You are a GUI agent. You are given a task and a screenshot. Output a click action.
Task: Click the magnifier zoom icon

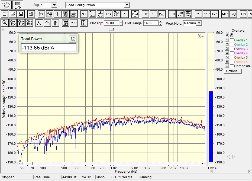5,23
